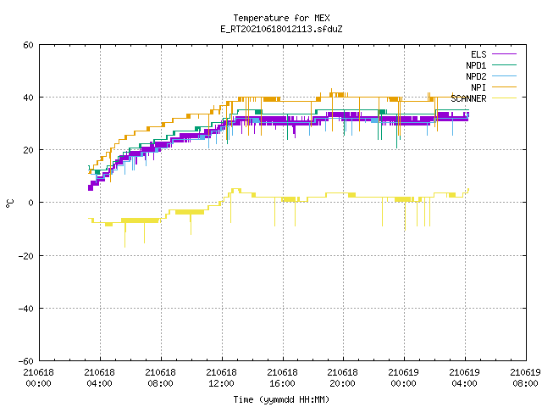This screenshot has height=407, width=542.
Task: Click the x-axis label 210618 20:00
Action: (342, 378)
